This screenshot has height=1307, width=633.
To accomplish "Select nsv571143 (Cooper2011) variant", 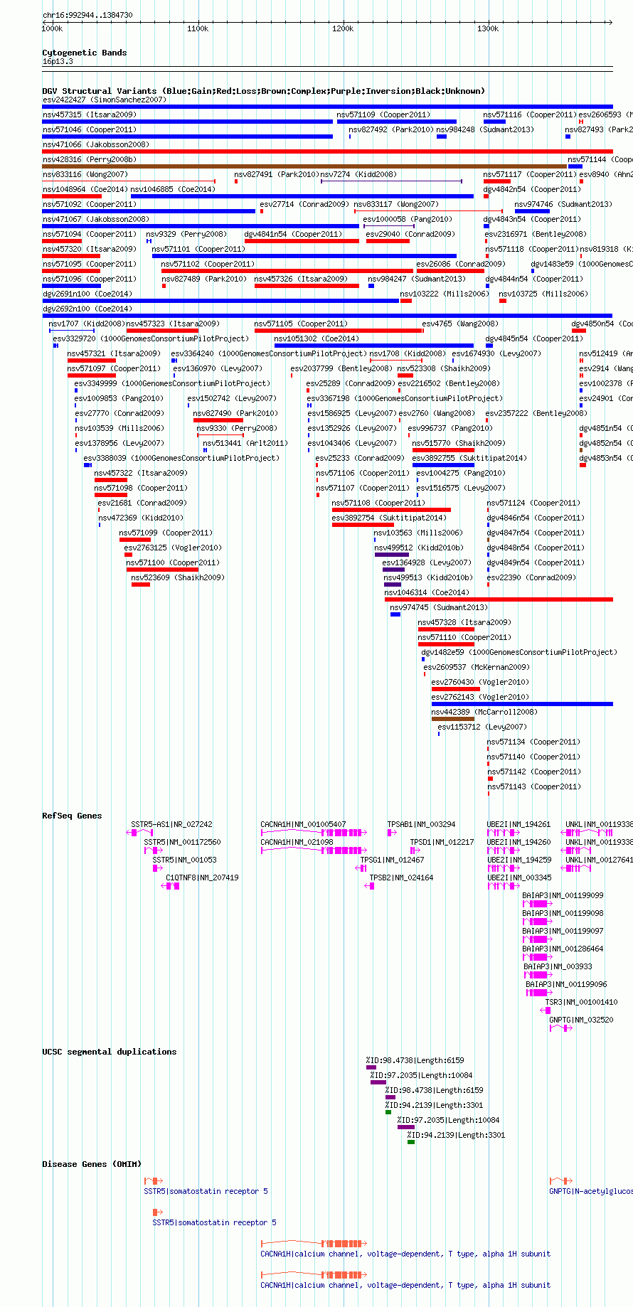I will [x=534, y=786].
